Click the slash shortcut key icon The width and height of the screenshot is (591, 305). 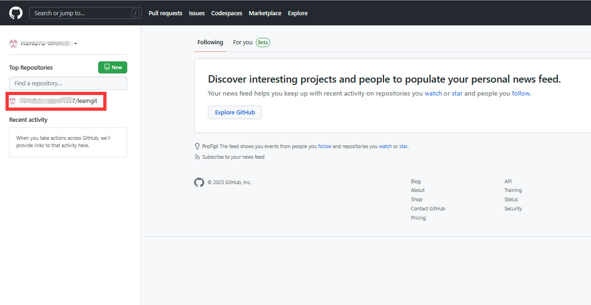(135, 13)
